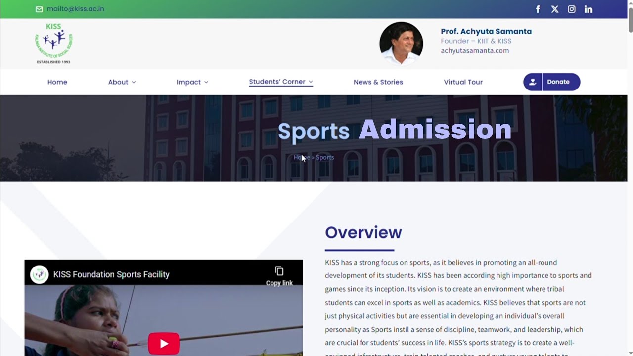The image size is (633, 356).
Task: Click the Sports breadcrumb text
Action: pyautogui.click(x=325, y=157)
